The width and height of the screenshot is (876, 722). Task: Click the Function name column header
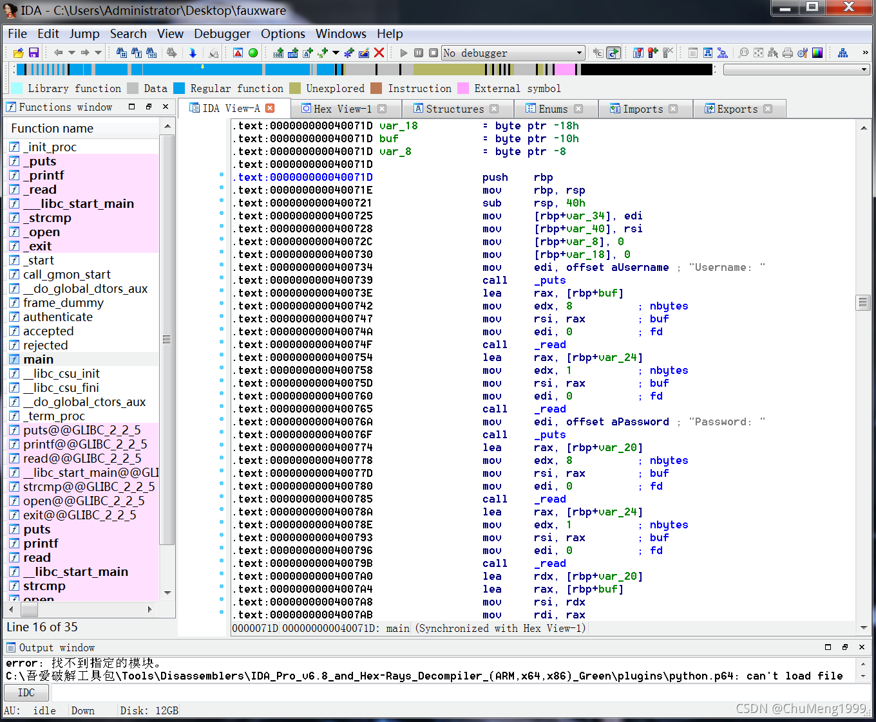click(82, 128)
